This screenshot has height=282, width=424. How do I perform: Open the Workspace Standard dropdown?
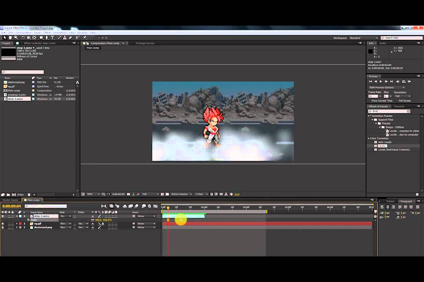364,38
